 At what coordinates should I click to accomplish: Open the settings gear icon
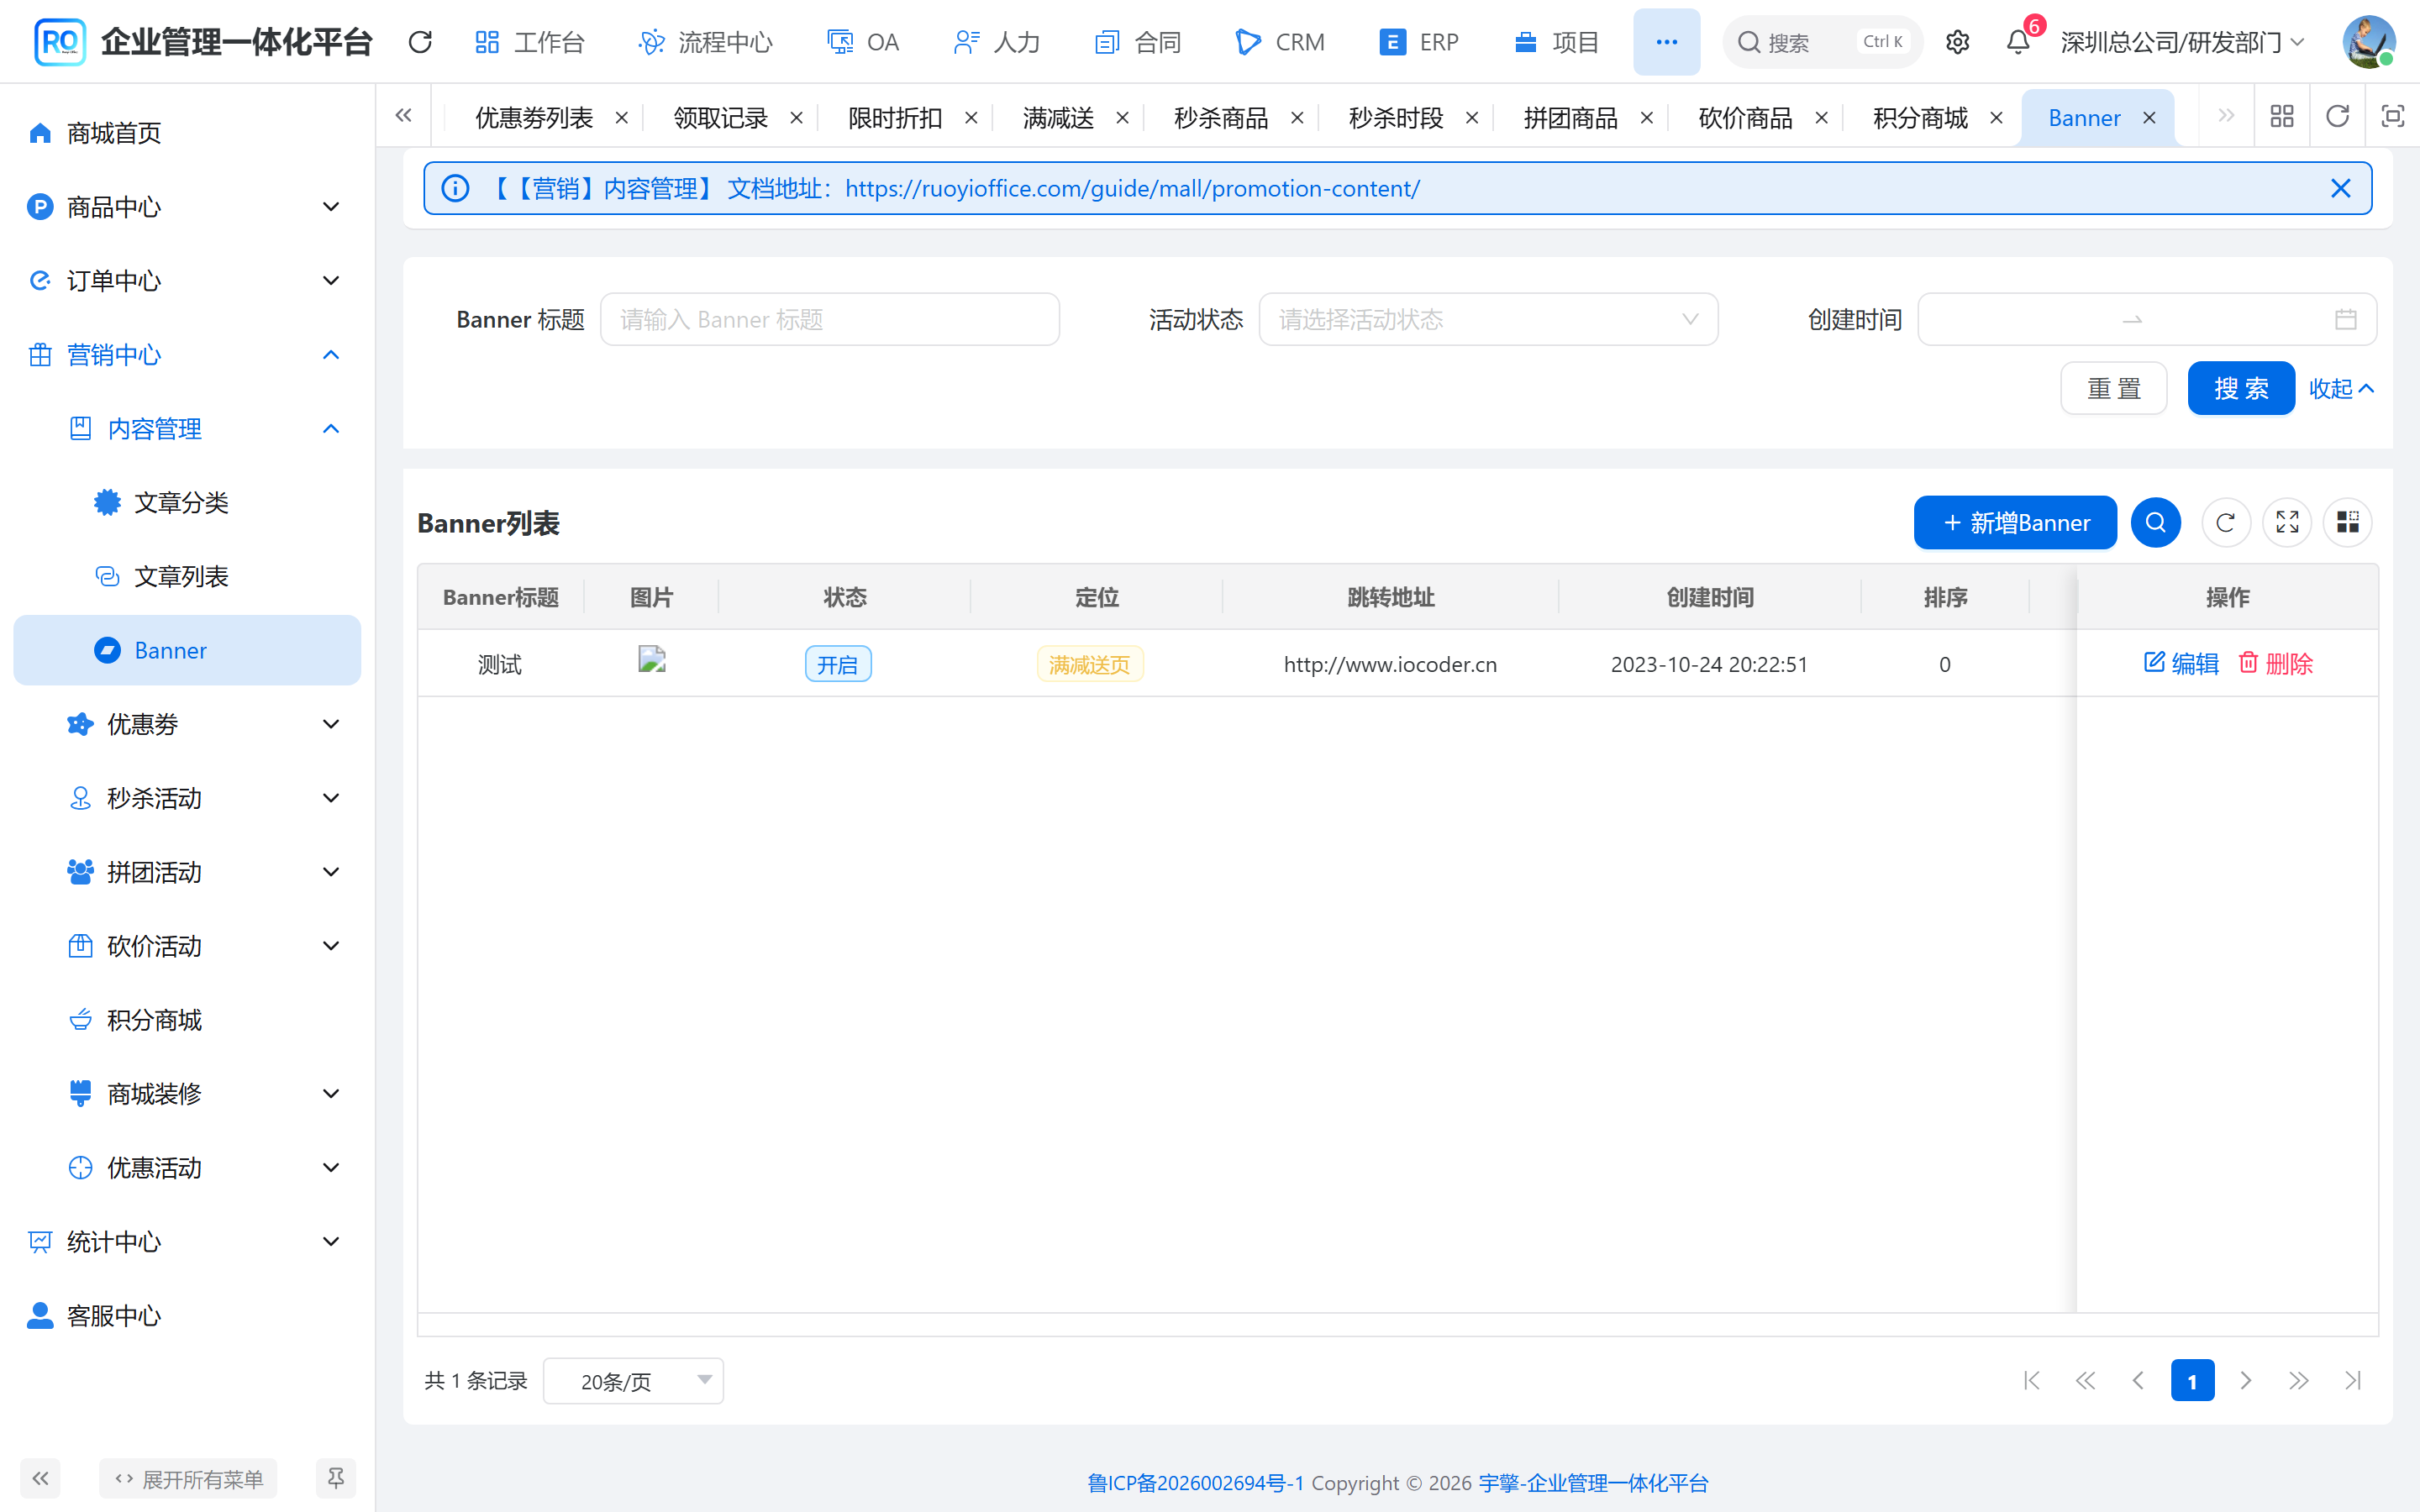pyautogui.click(x=1957, y=42)
